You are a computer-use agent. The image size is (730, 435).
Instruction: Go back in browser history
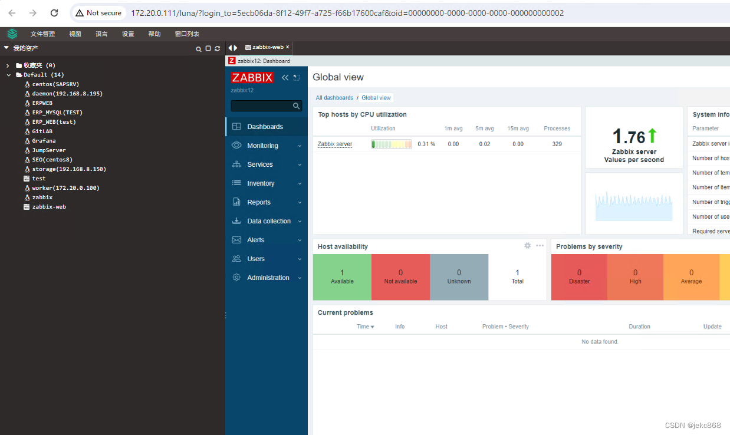click(x=12, y=13)
